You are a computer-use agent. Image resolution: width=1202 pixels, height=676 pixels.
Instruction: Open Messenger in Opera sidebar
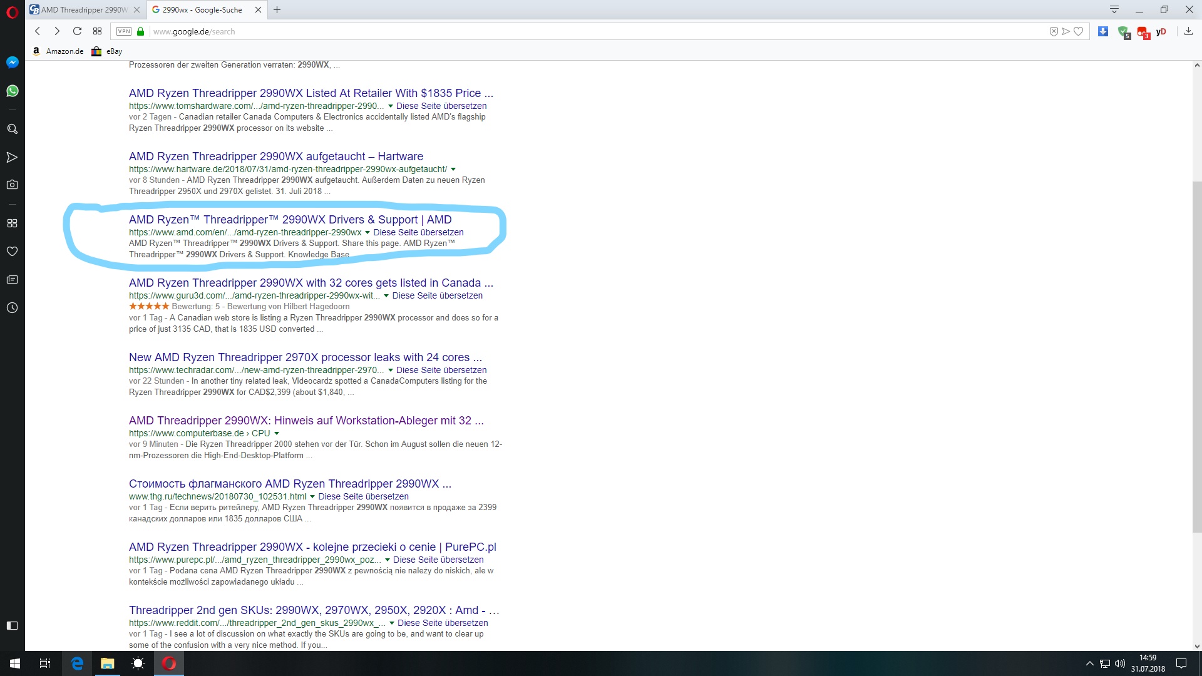[12, 62]
